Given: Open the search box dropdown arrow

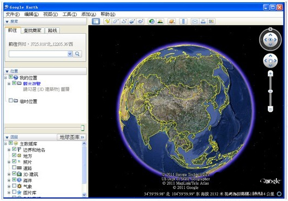Looking at the screenshot, I should point(70,54).
